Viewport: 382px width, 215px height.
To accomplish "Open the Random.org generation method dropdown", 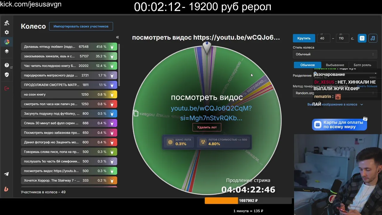I will (335, 93).
